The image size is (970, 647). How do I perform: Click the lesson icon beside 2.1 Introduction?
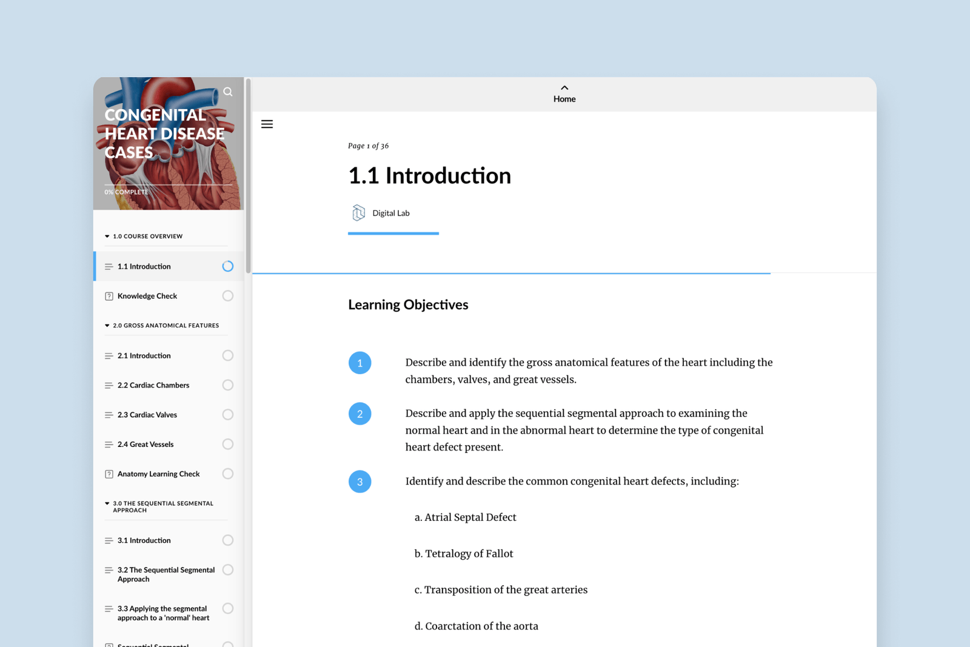click(109, 356)
